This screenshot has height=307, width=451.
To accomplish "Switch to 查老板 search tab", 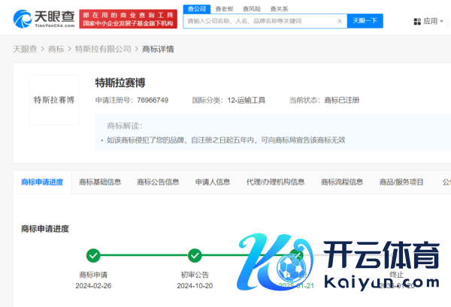I will click(x=223, y=8).
